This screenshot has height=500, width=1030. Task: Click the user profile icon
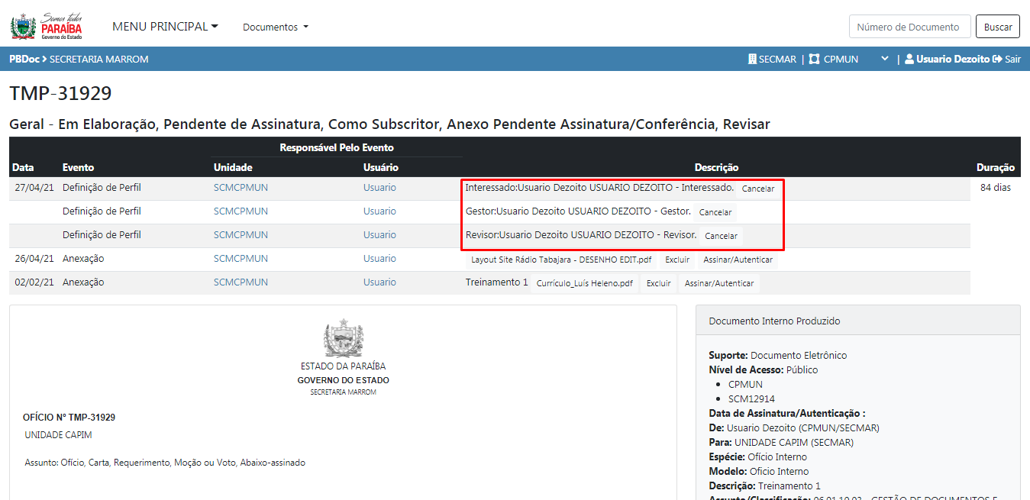(909, 59)
